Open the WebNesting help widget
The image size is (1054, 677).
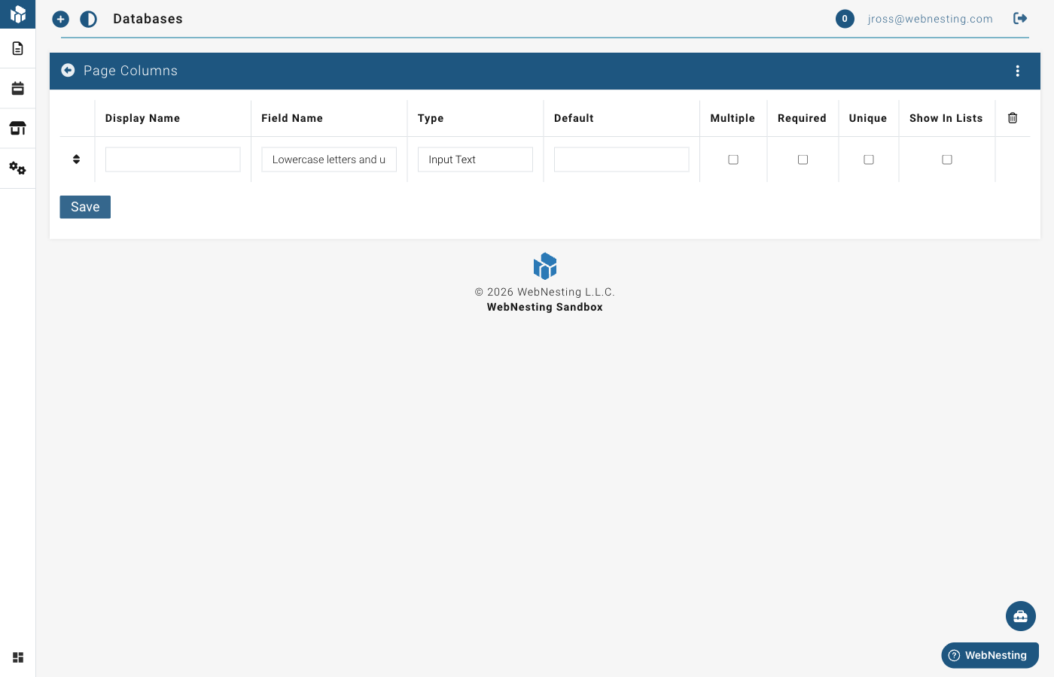[989, 654]
